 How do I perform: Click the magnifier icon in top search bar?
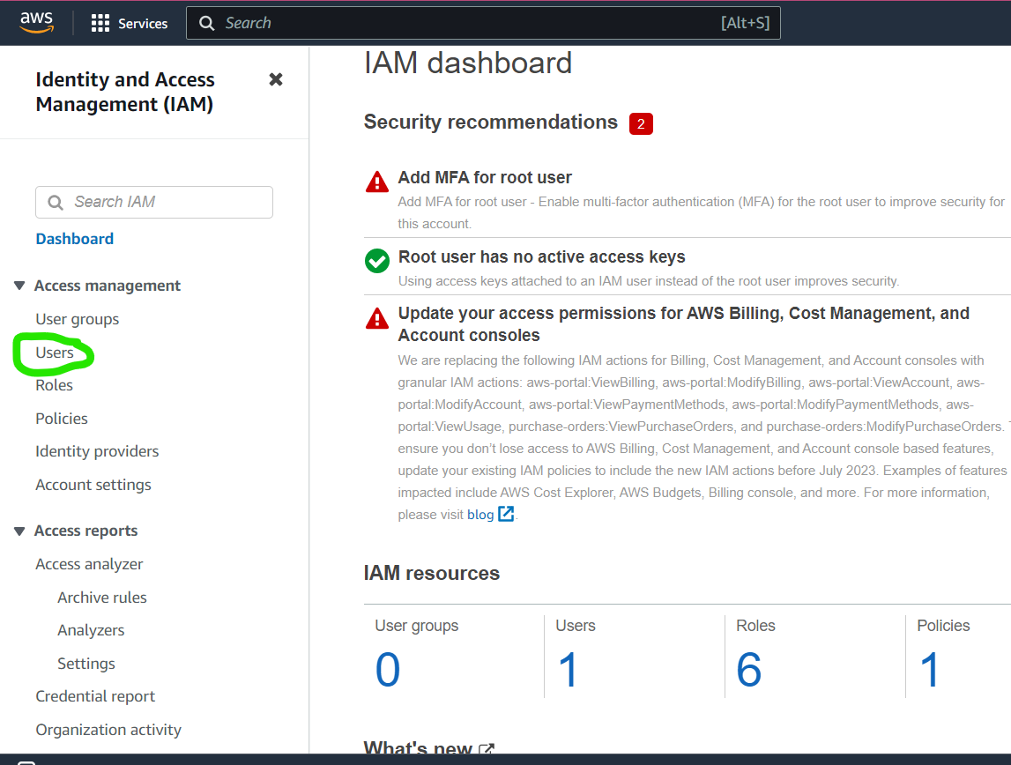click(x=206, y=23)
